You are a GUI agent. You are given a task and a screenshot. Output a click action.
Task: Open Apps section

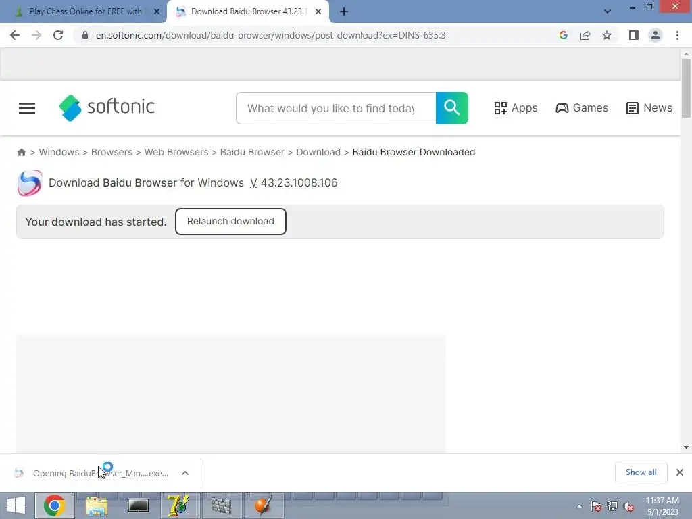coord(516,108)
